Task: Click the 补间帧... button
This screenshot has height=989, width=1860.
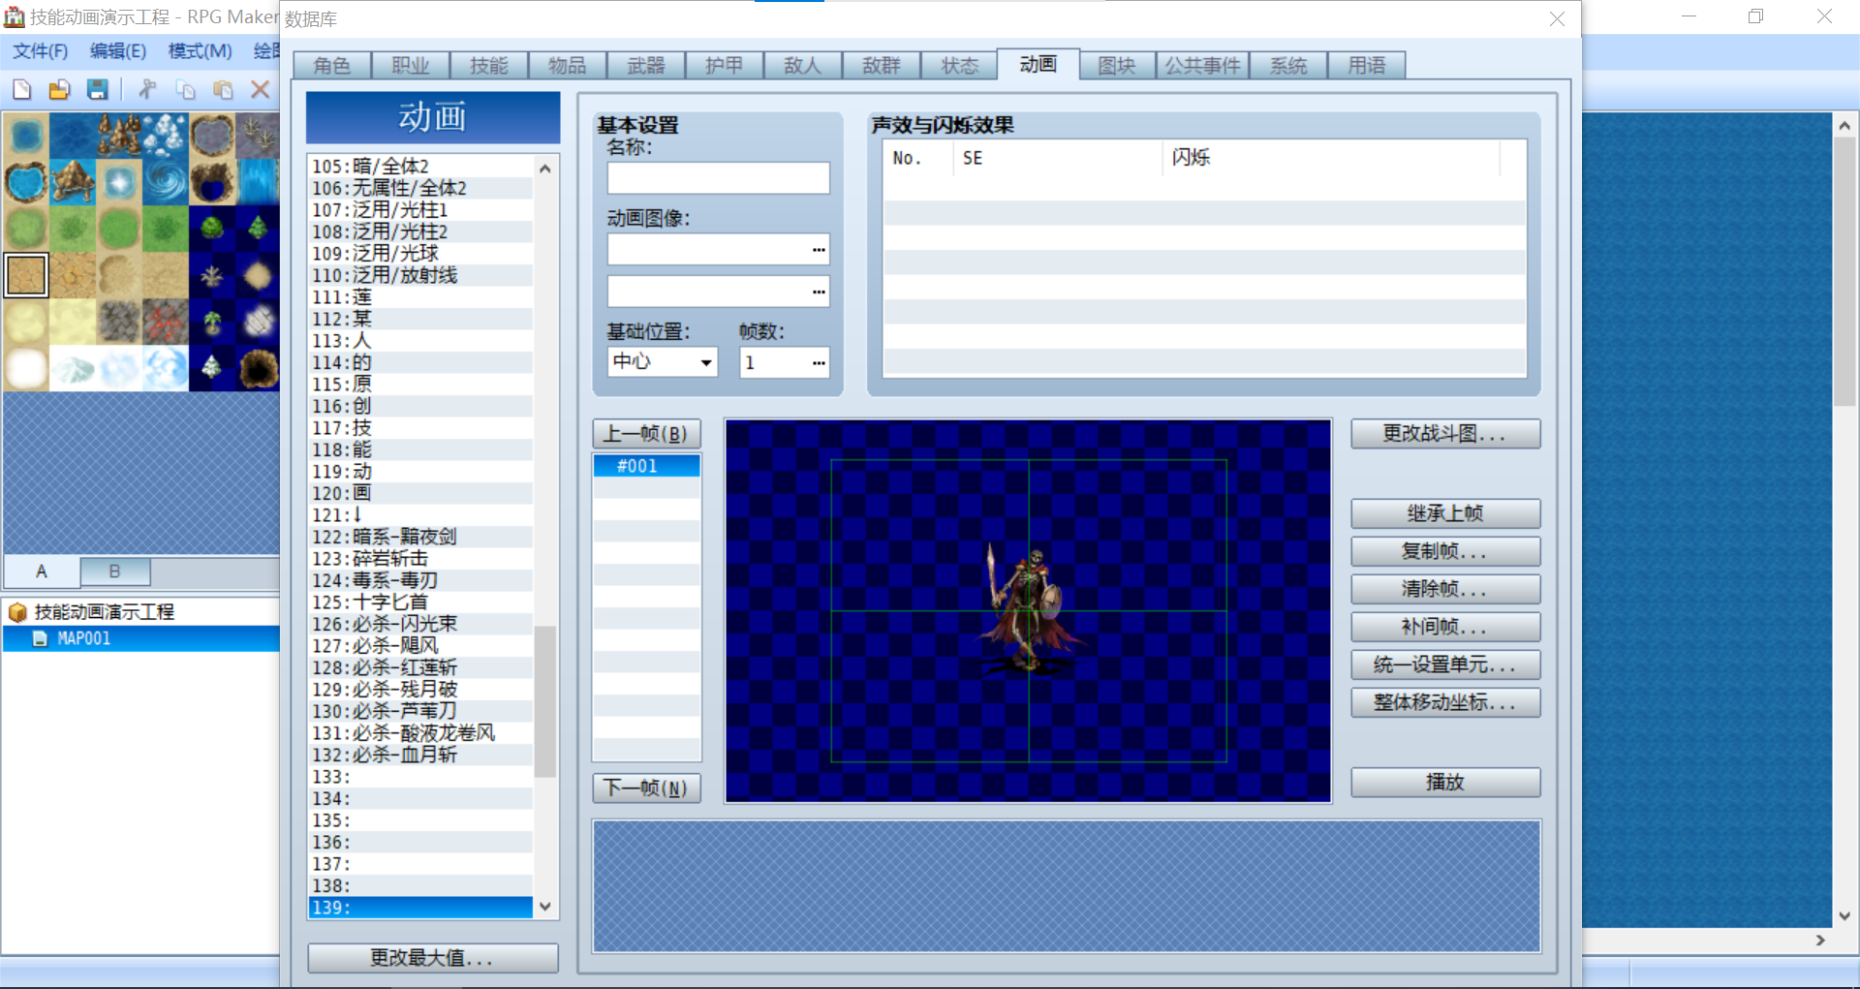Action: 1445,627
